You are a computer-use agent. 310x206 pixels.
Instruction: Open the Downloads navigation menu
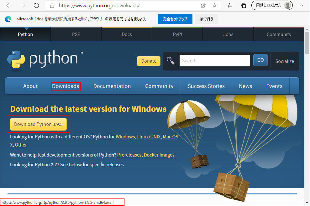point(66,86)
